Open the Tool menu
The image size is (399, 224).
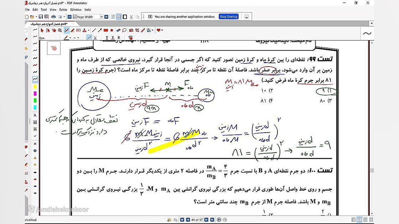click(x=44, y=10)
